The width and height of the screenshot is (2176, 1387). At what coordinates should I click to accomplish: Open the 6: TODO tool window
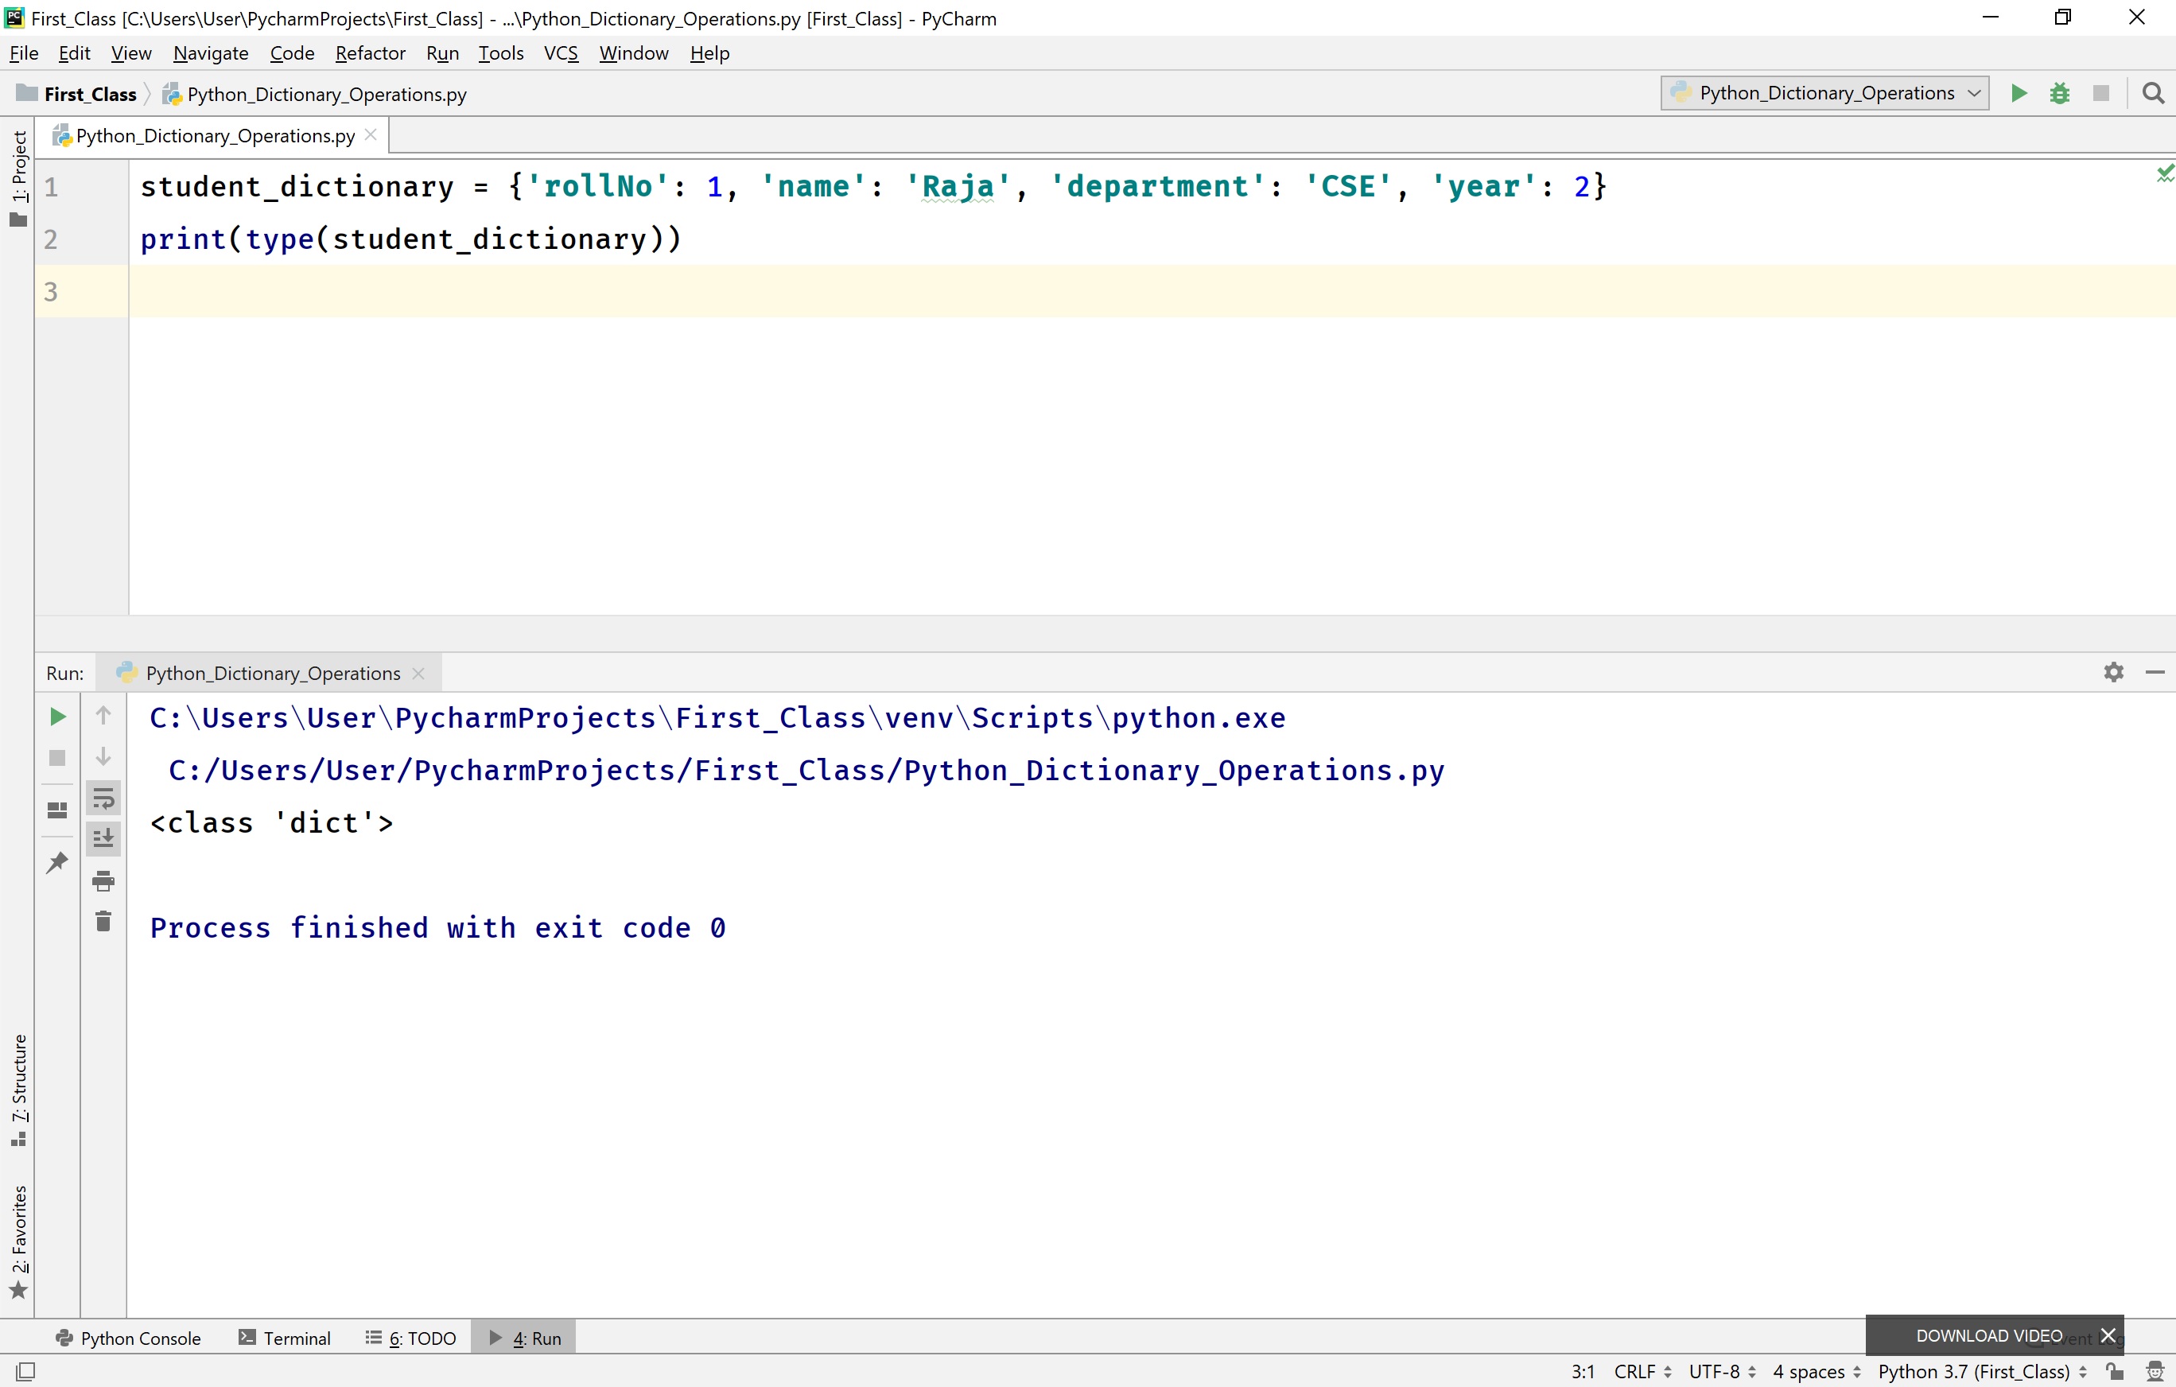tap(411, 1338)
